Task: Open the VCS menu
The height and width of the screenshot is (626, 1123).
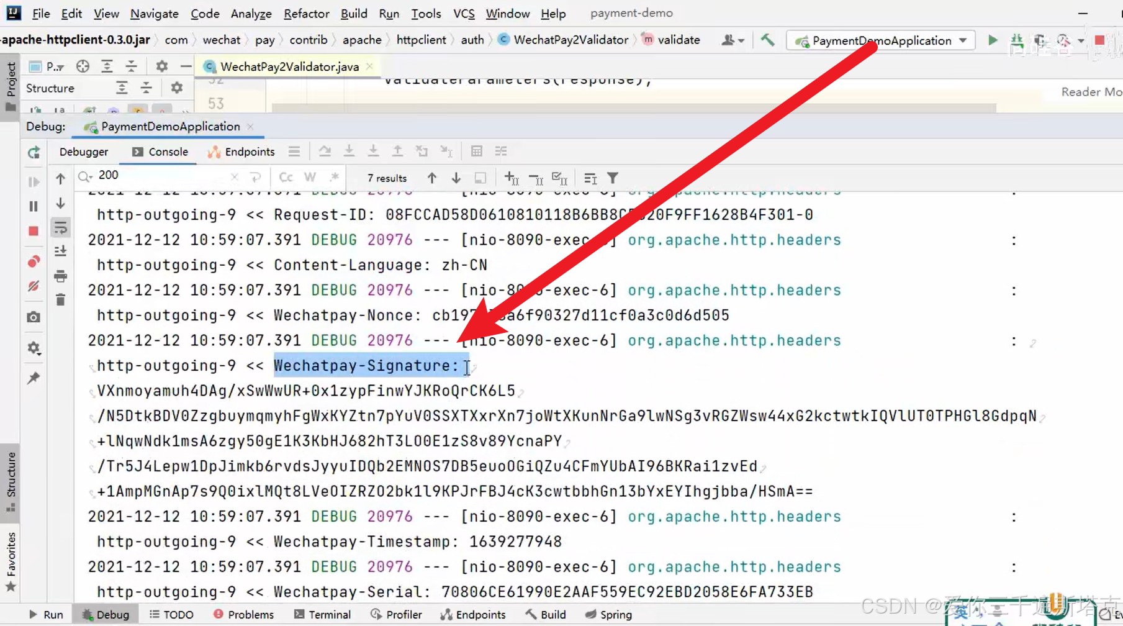Action: point(464,13)
